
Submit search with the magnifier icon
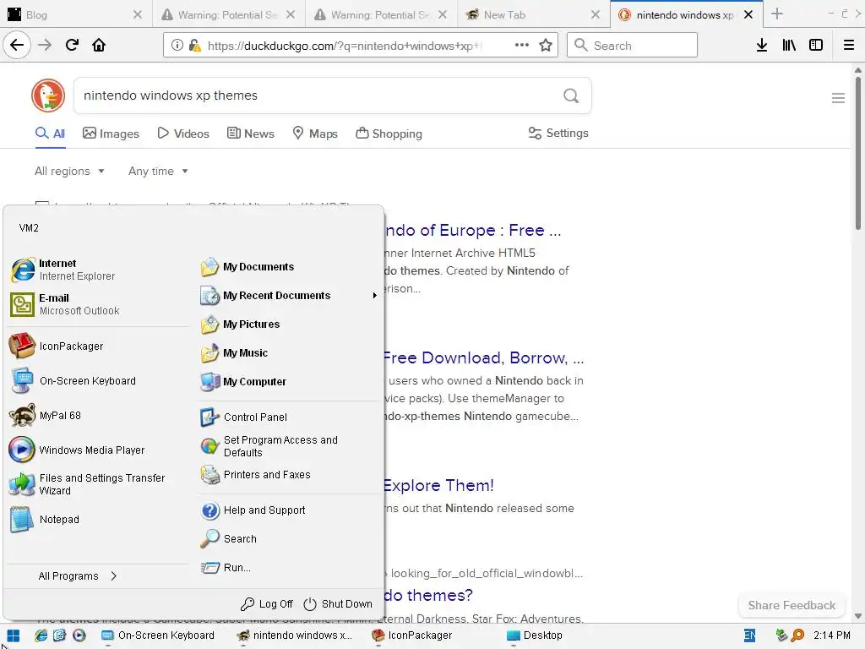(x=571, y=96)
